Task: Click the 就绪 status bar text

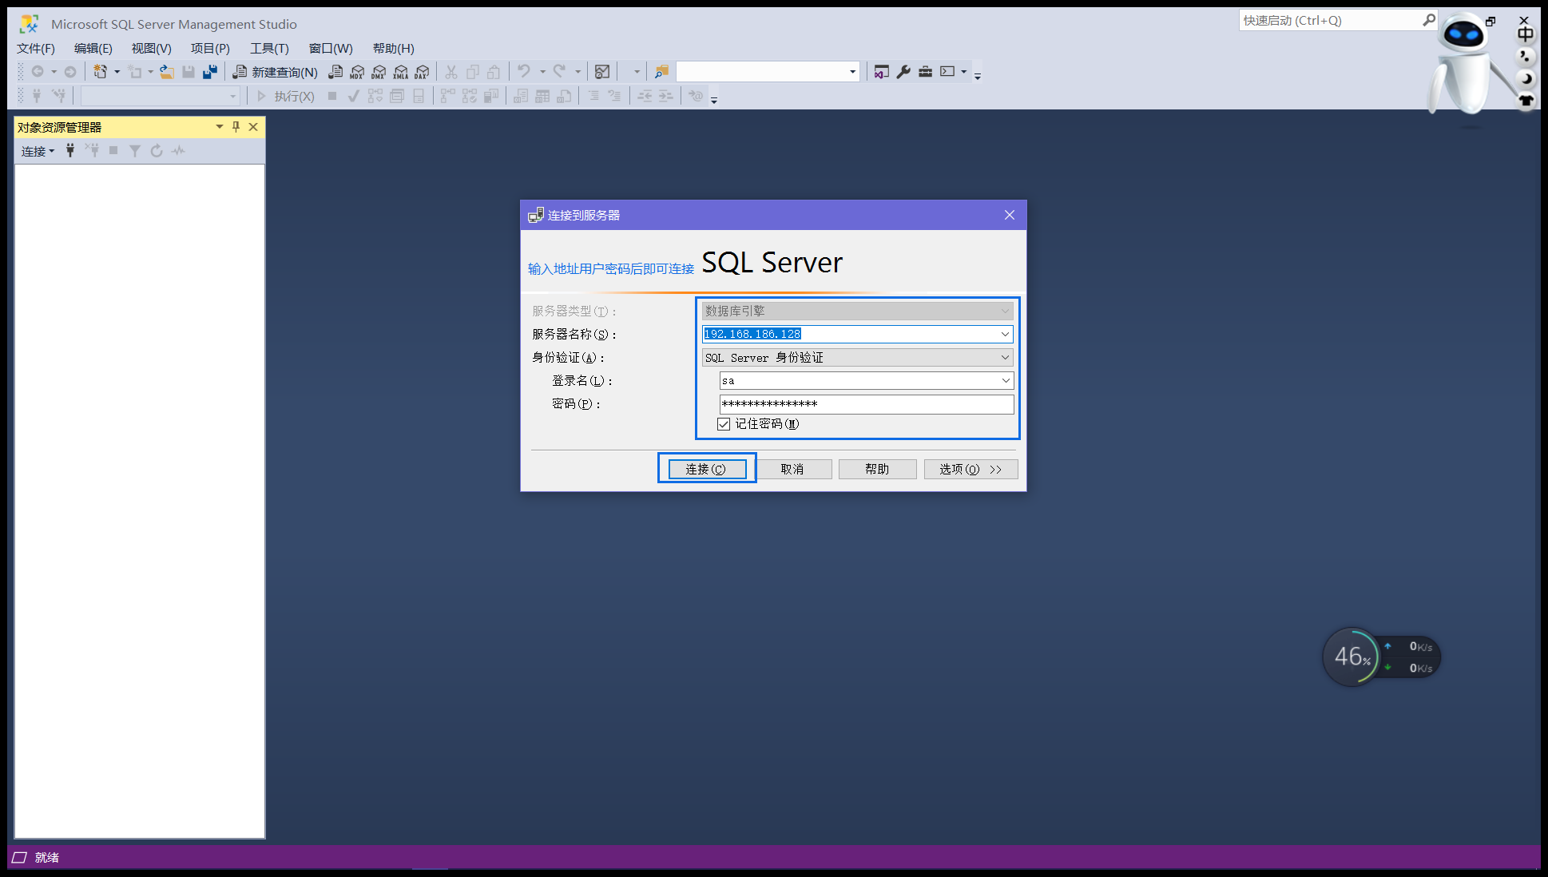Action: click(47, 857)
